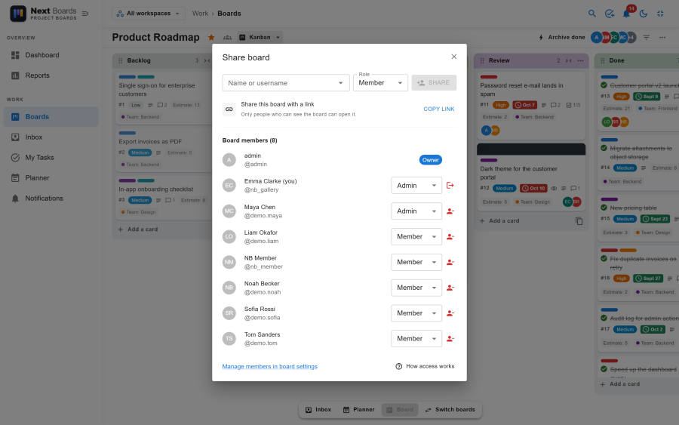Toggle done check on Customer portal v2 card
Screen dimensions: 679x425
pos(604,85)
